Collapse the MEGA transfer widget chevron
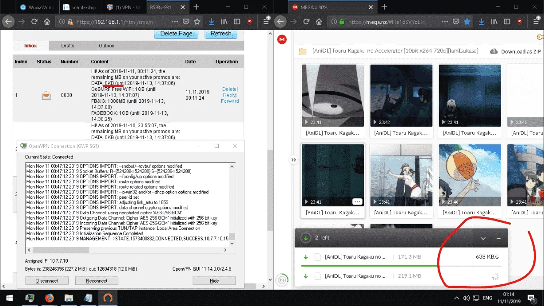This screenshot has height=306, width=544. [483, 238]
